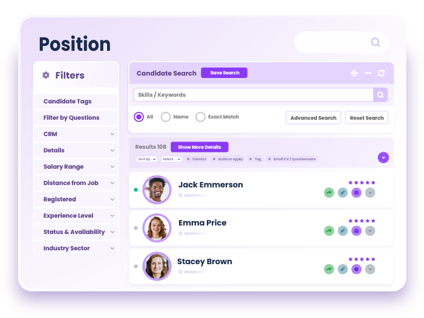Click pencil edit icon for Stacey Brown

click(342, 269)
